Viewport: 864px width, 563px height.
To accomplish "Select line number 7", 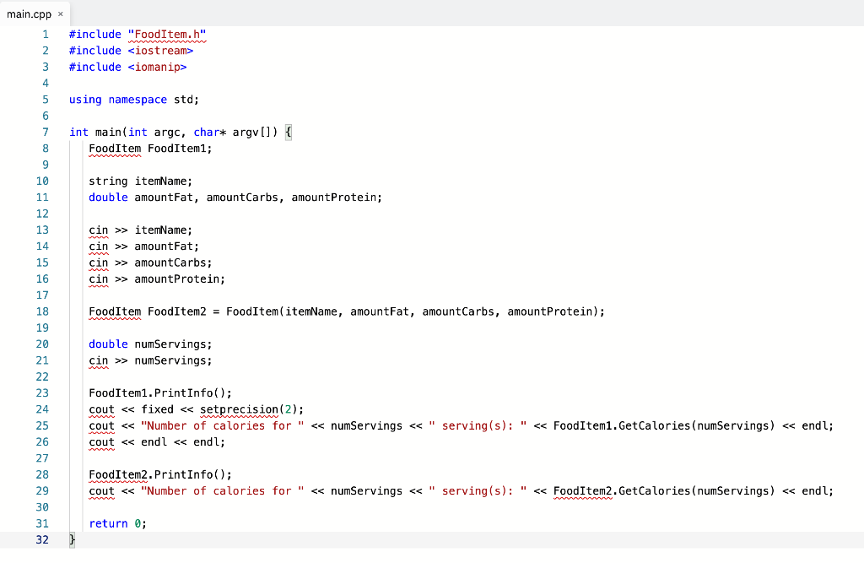I will 45,132.
